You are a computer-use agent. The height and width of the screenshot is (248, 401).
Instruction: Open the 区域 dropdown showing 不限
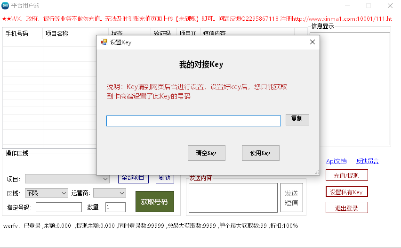(46, 193)
